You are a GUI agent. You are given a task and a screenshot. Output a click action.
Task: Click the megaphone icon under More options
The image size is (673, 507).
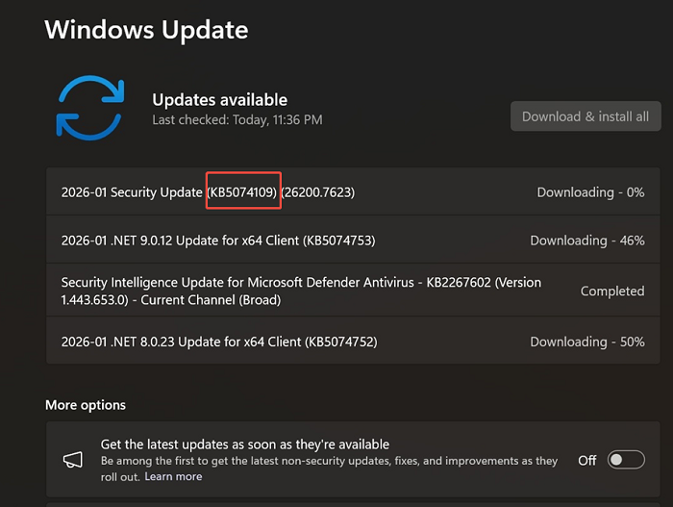click(70, 460)
